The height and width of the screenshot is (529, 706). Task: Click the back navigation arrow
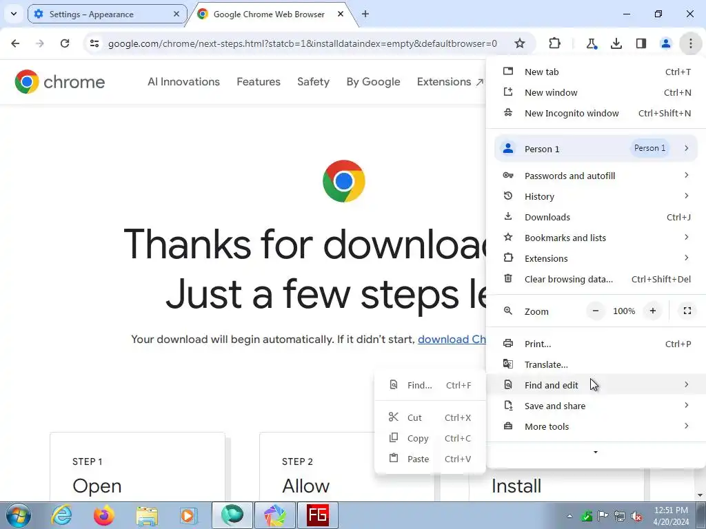point(15,43)
